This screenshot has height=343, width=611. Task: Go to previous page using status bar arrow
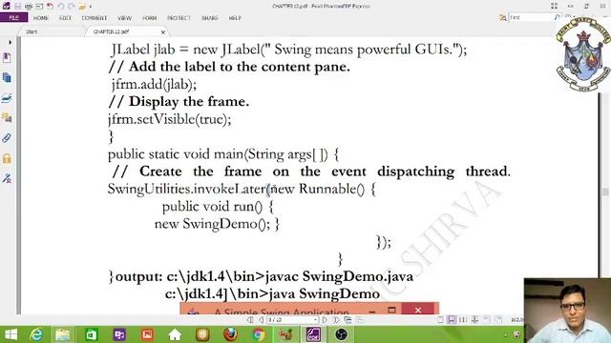tap(261, 320)
